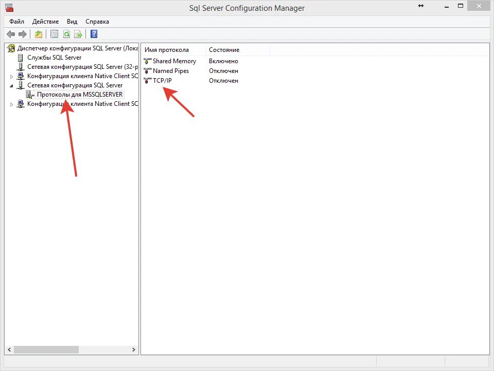Click tree panel scrollbar left arrow
Image resolution: width=494 pixels, height=371 pixels.
(x=9, y=349)
